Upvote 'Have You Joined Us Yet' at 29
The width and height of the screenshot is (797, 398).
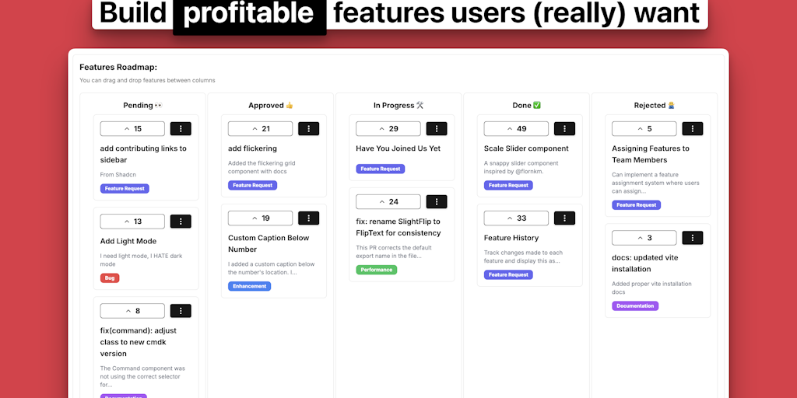coord(388,129)
